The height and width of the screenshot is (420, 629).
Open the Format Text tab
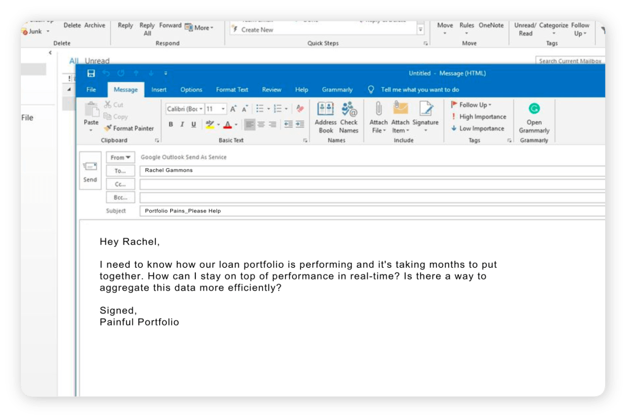(232, 90)
